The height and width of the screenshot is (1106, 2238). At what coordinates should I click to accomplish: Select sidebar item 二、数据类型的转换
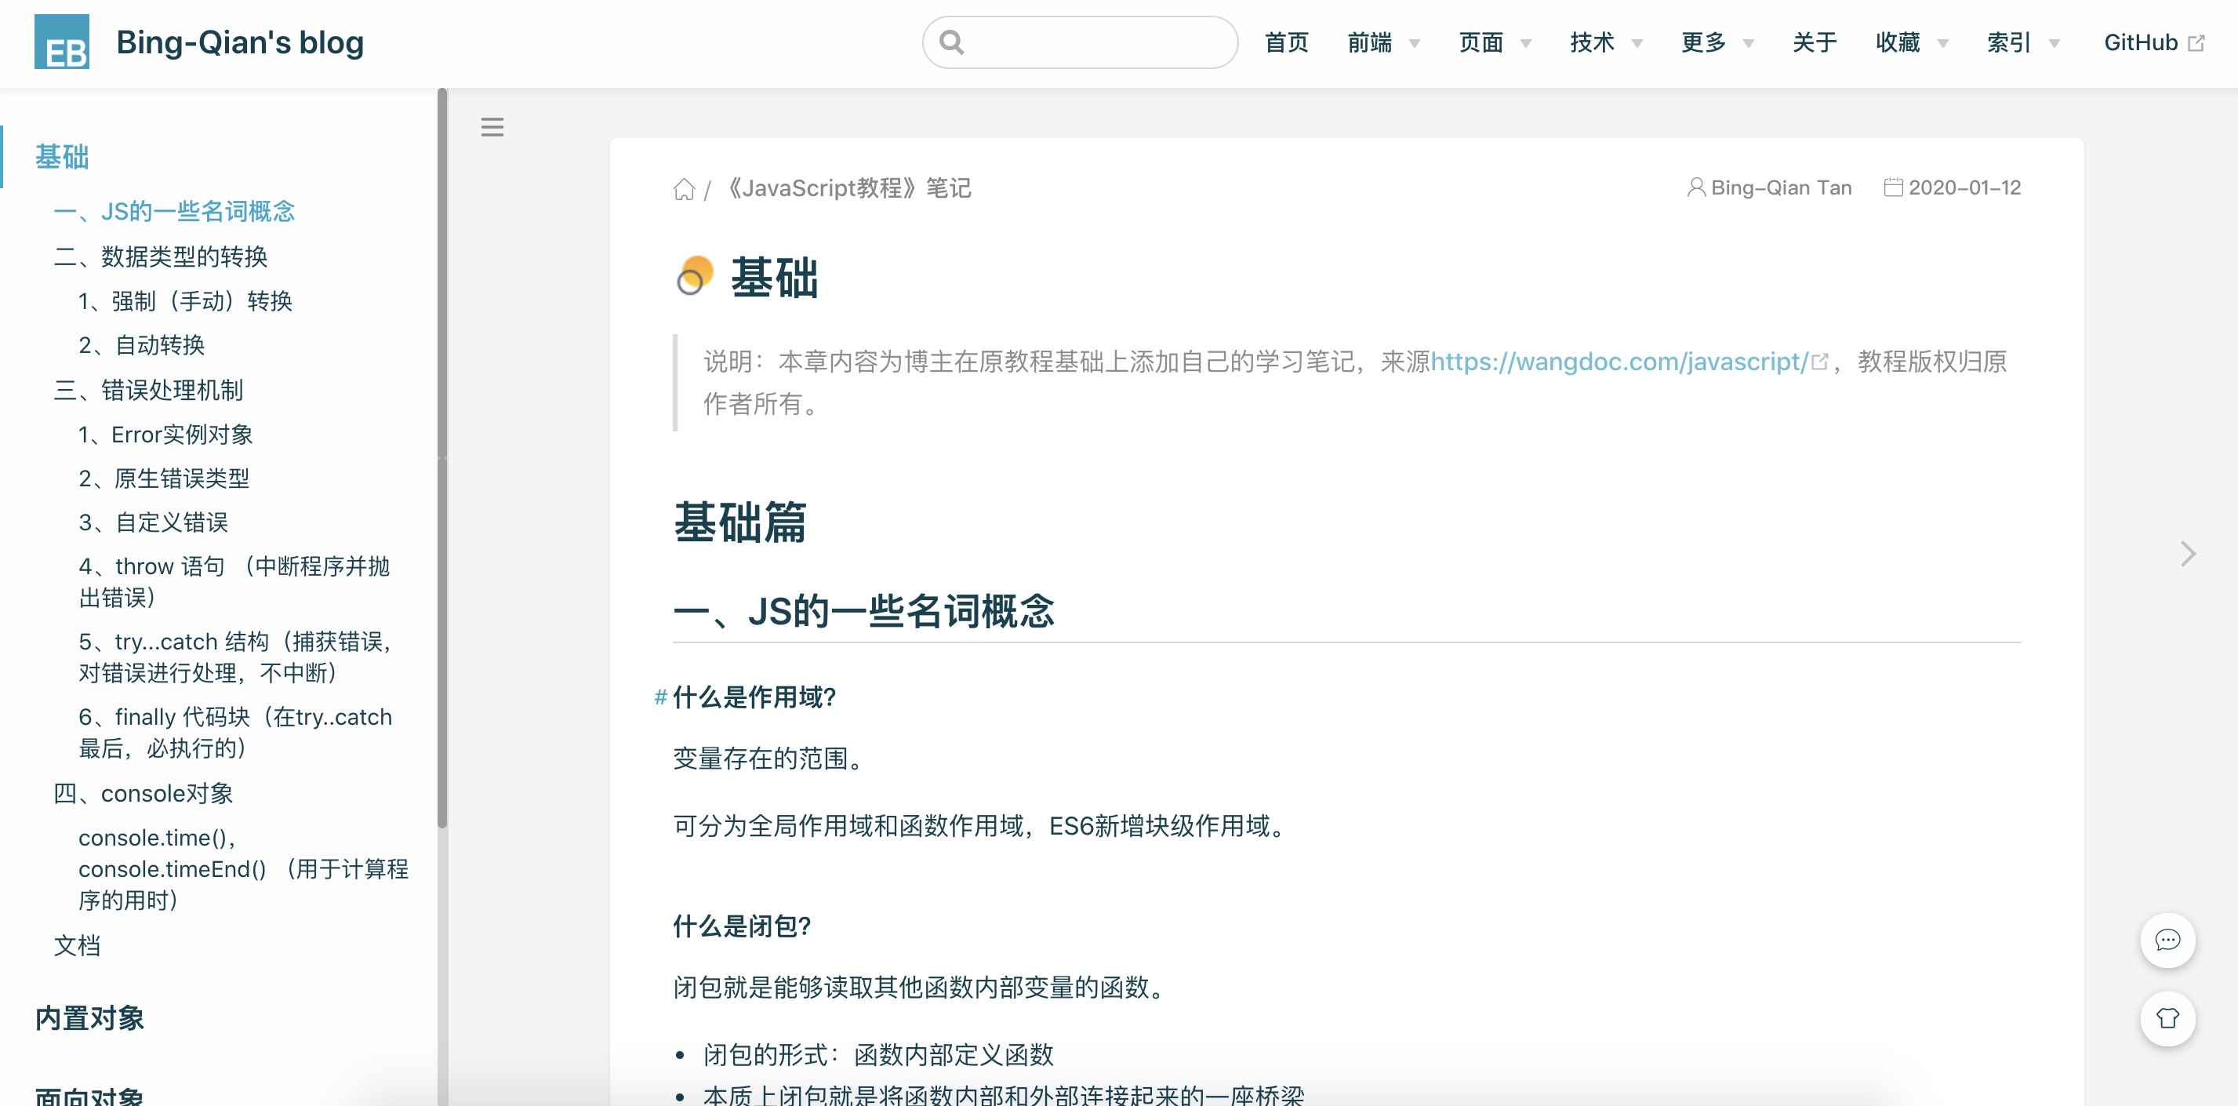pyautogui.click(x=161, y=256)
